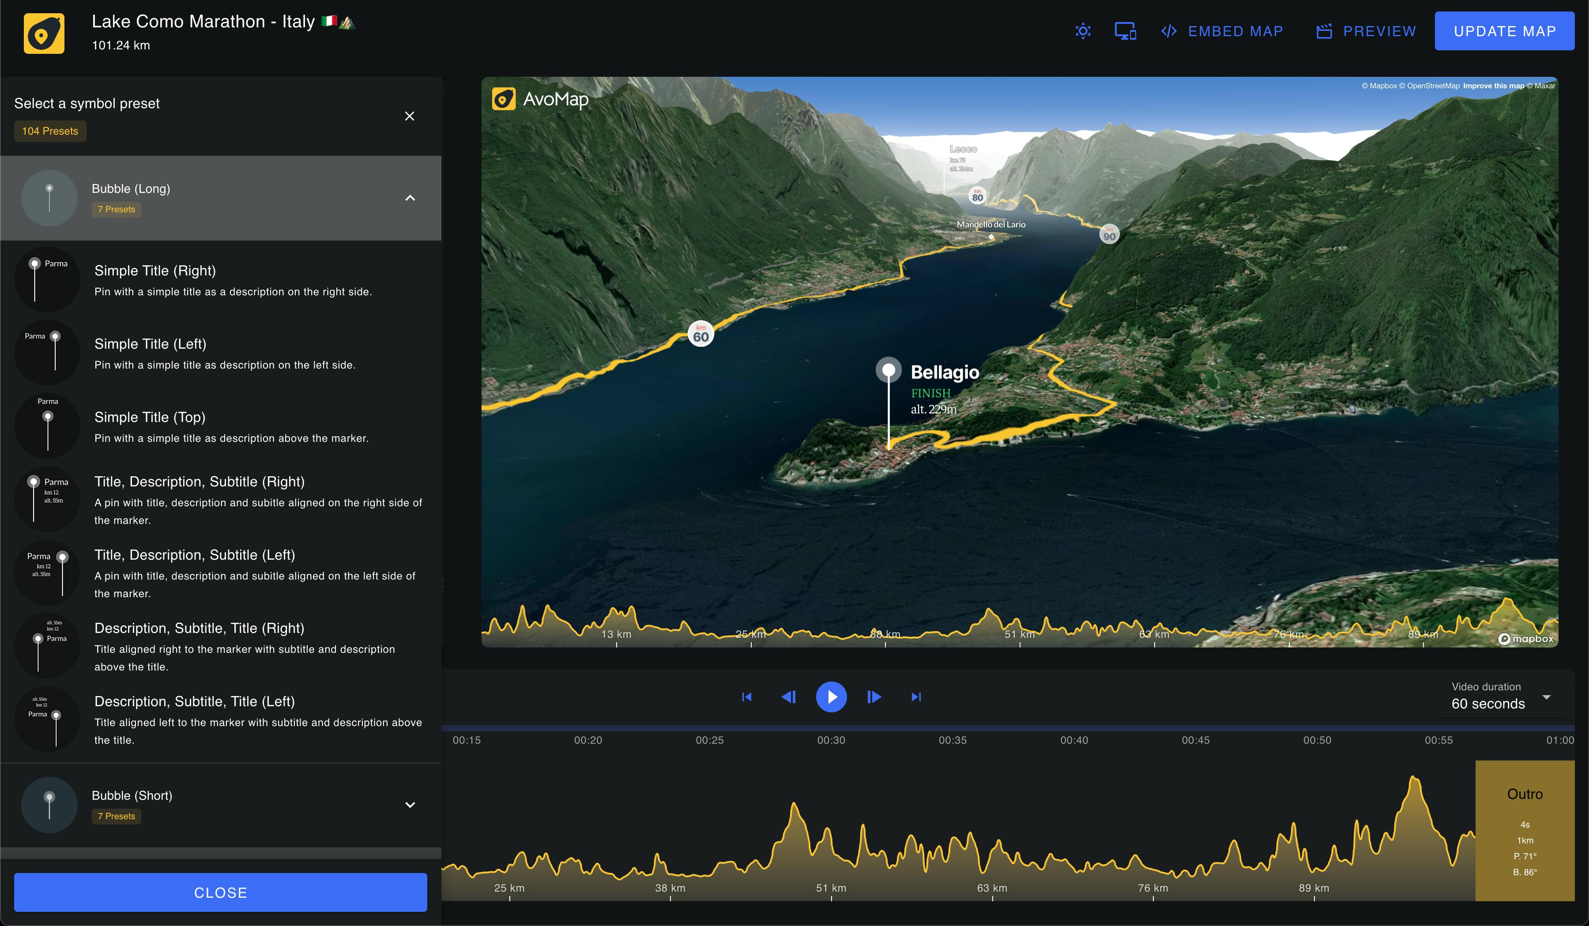Toggle the light/dark theme sun icon
Screen dimensions: 1589x926
pyautogui.click(x=1083, y=31)
